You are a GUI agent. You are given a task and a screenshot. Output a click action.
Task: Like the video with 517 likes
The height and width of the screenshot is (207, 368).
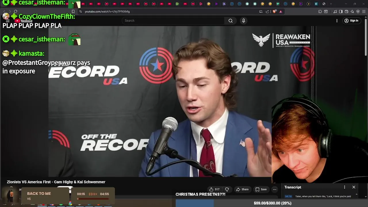point(214,189)
